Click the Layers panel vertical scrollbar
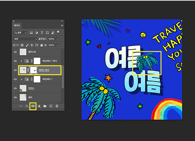This screenshot has width=195, height=141. 63,77
